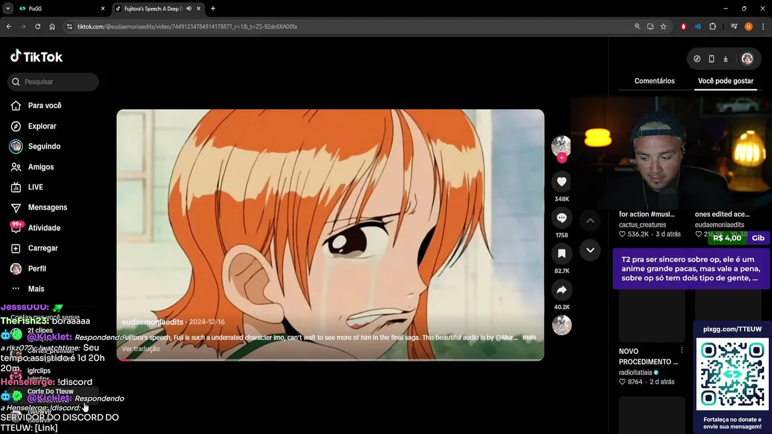Open tab search dropdown arrow
772x434 pixels.
(8, 8)
